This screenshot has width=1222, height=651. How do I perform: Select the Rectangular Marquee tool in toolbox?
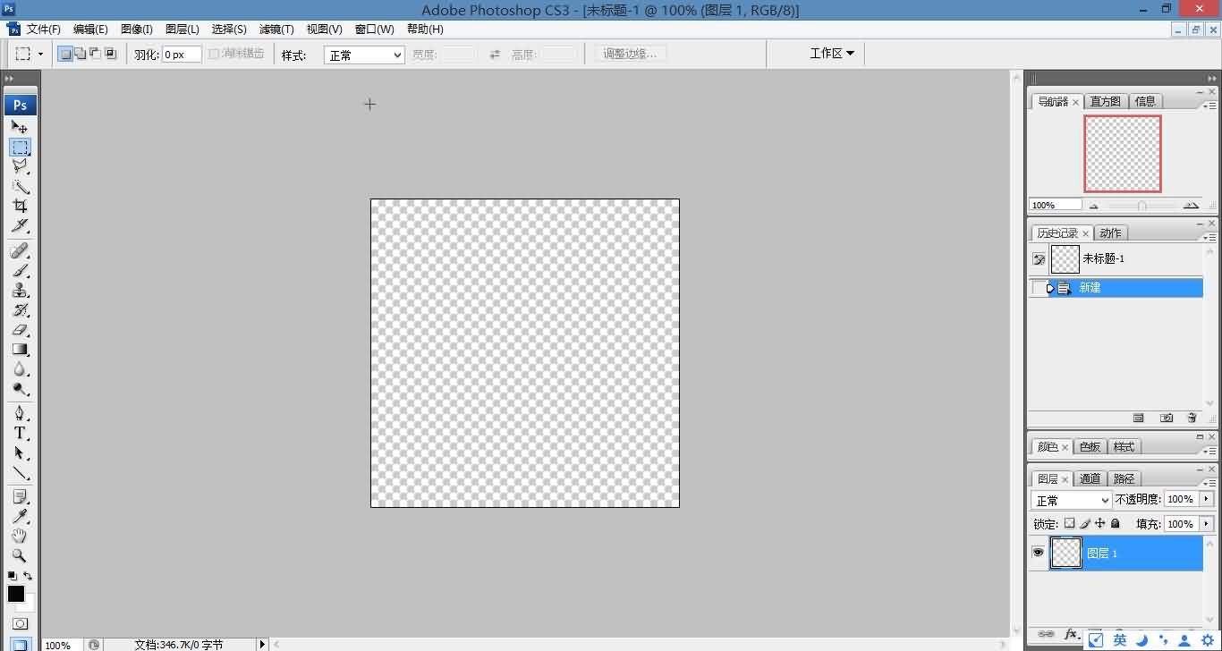[20, 147]
